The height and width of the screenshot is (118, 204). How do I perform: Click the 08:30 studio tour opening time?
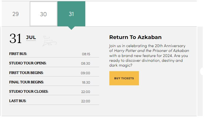[86, 63]
